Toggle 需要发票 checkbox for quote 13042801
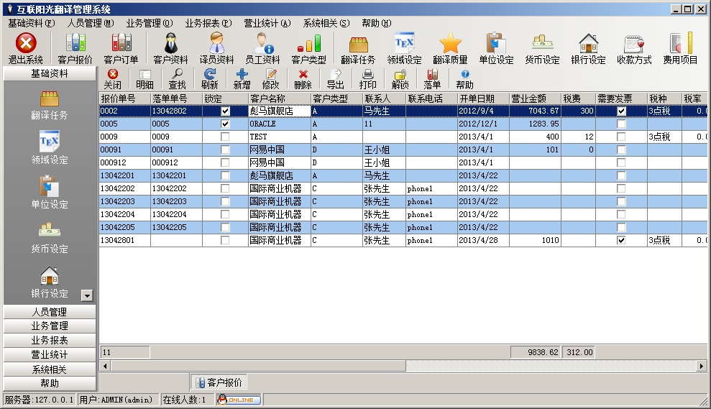 tap(621, 241)
